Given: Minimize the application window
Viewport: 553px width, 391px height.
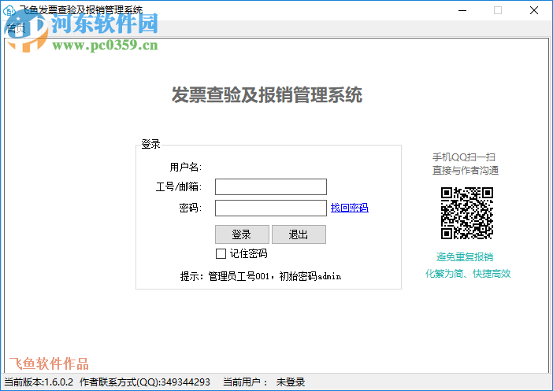Looking at the screenshot, I should pos(462,10).
